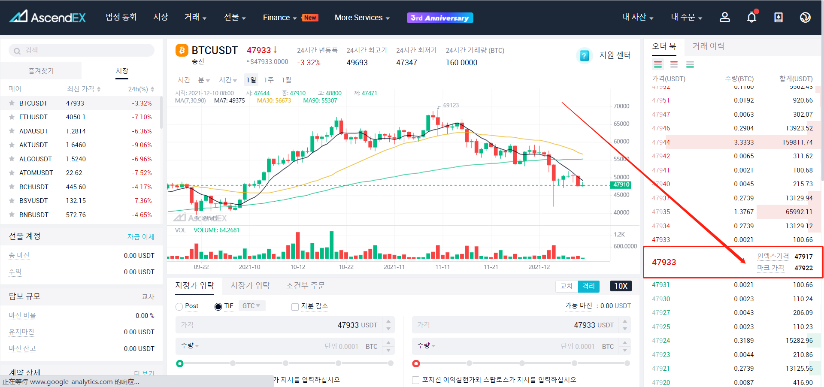Open the 내 주문 dropdown
824x387 pixels.
[x=687, y=17]
